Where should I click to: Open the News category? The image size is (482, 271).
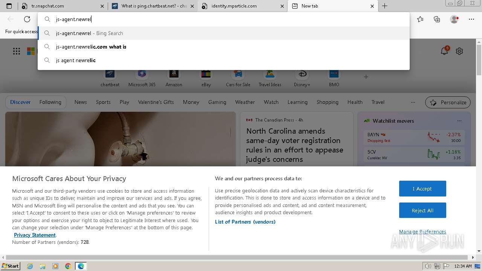tap(81, 102)
